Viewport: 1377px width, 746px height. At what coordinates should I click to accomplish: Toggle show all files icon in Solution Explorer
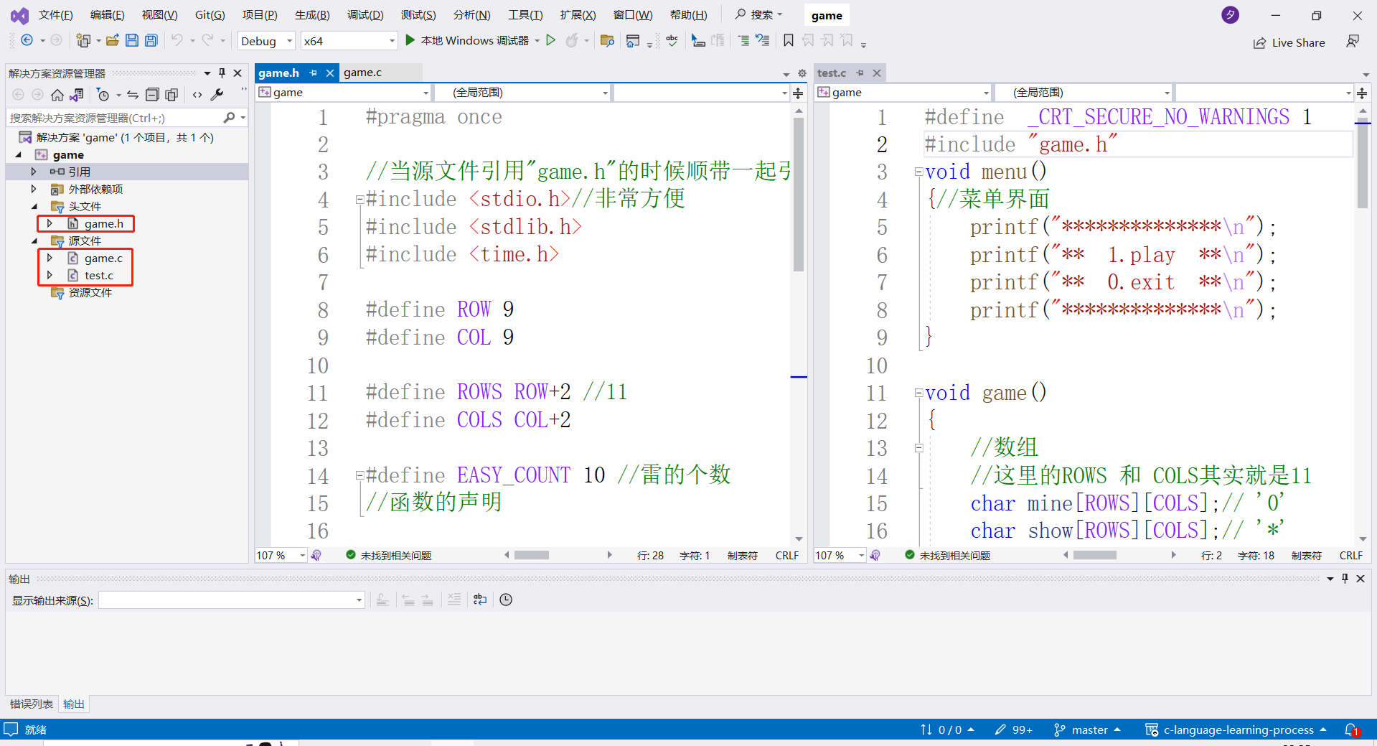pos(171,94)
